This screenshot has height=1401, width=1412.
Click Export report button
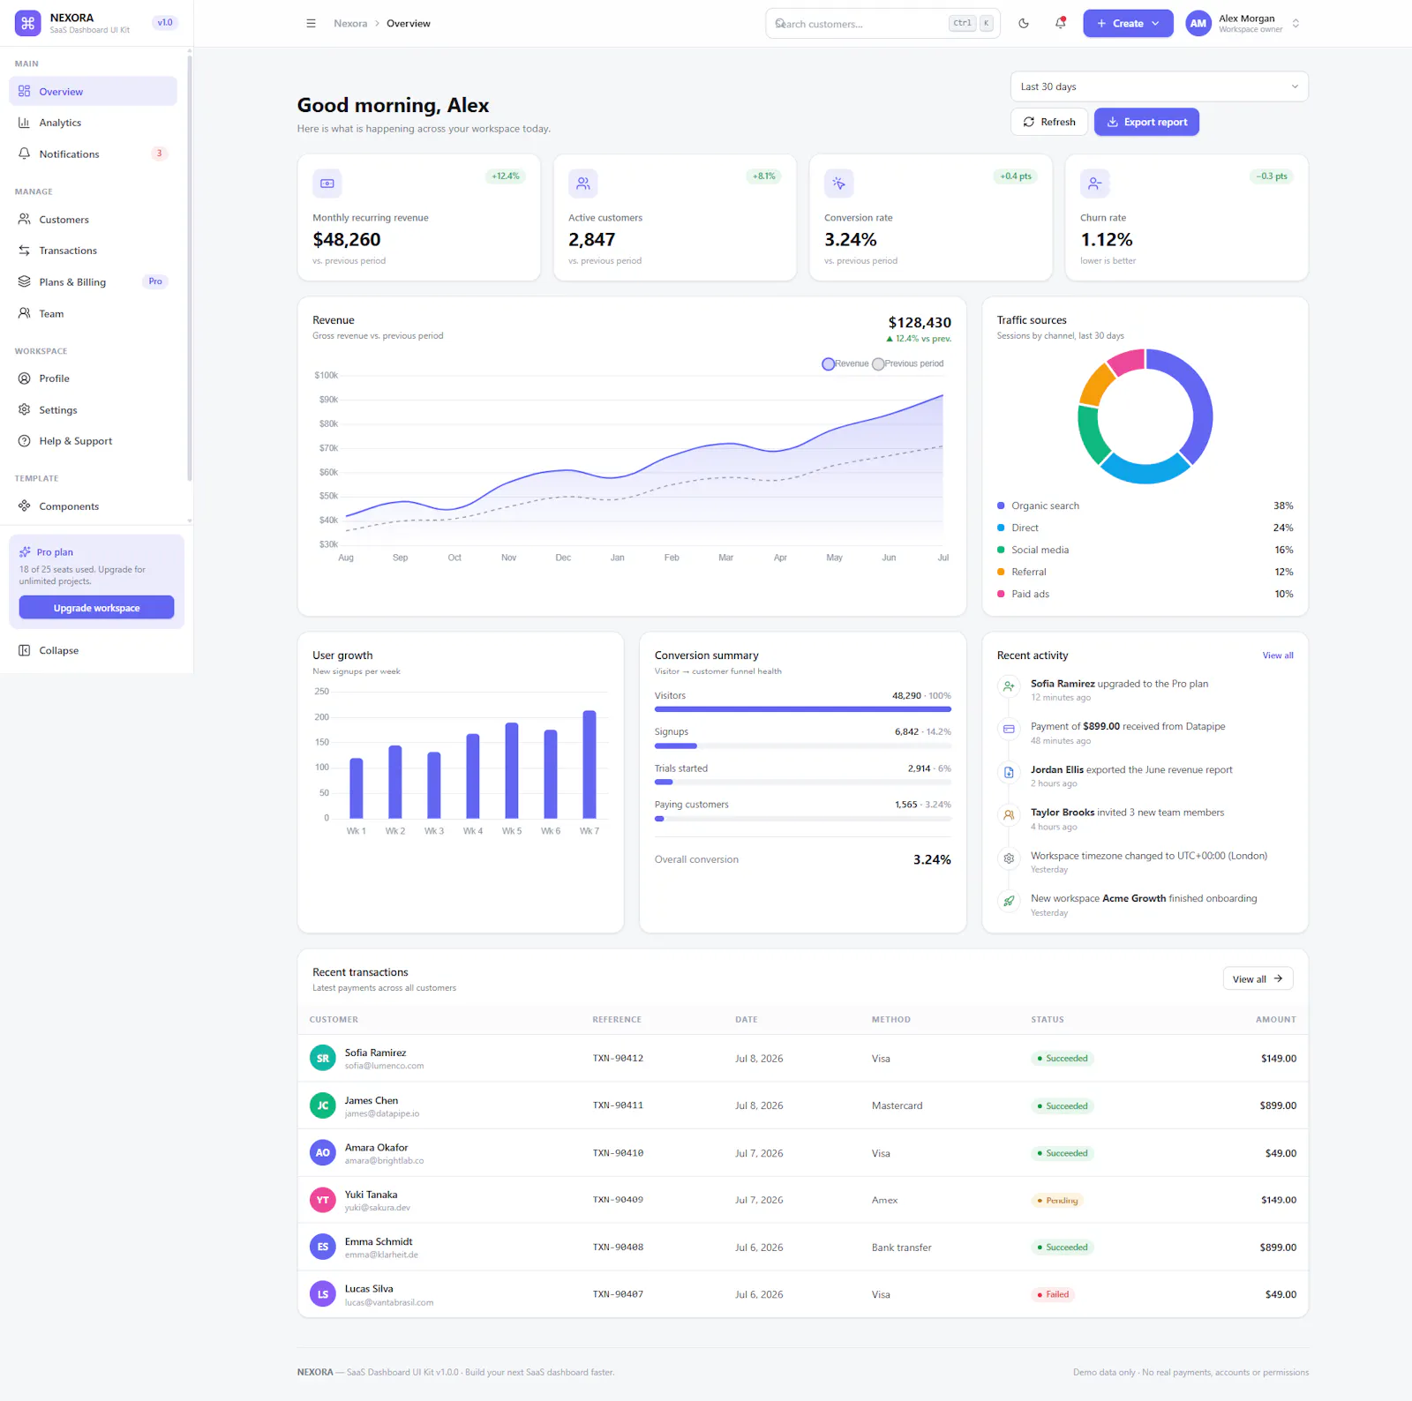pos(1146,122)
